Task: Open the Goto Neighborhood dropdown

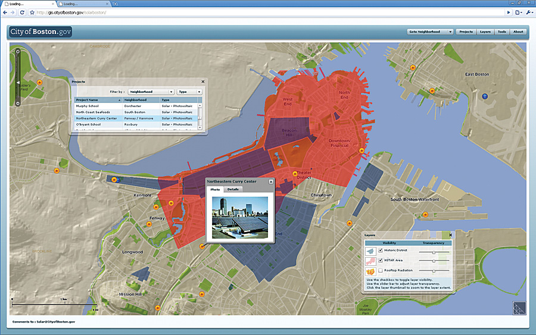Action: coord(430,32)
